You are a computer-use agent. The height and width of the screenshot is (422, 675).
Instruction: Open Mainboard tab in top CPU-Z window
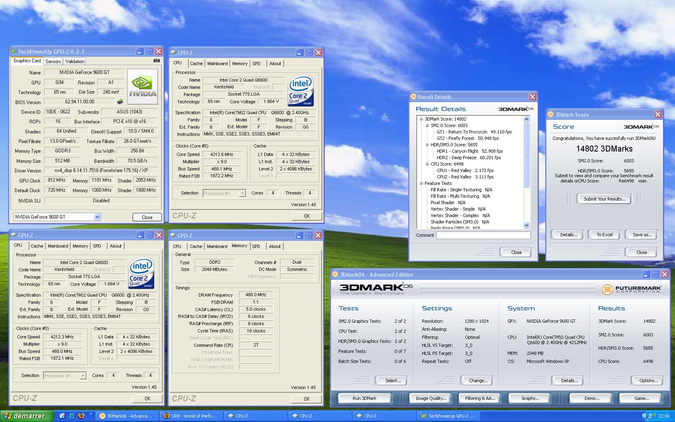[217, 64]
